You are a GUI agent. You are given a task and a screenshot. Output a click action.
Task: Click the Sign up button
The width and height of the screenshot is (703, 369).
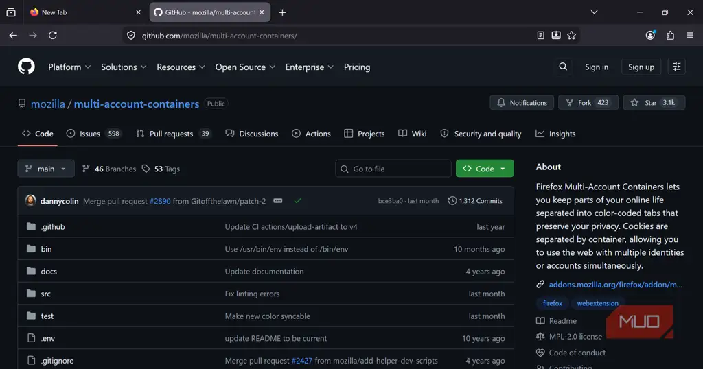coord(641,67)
